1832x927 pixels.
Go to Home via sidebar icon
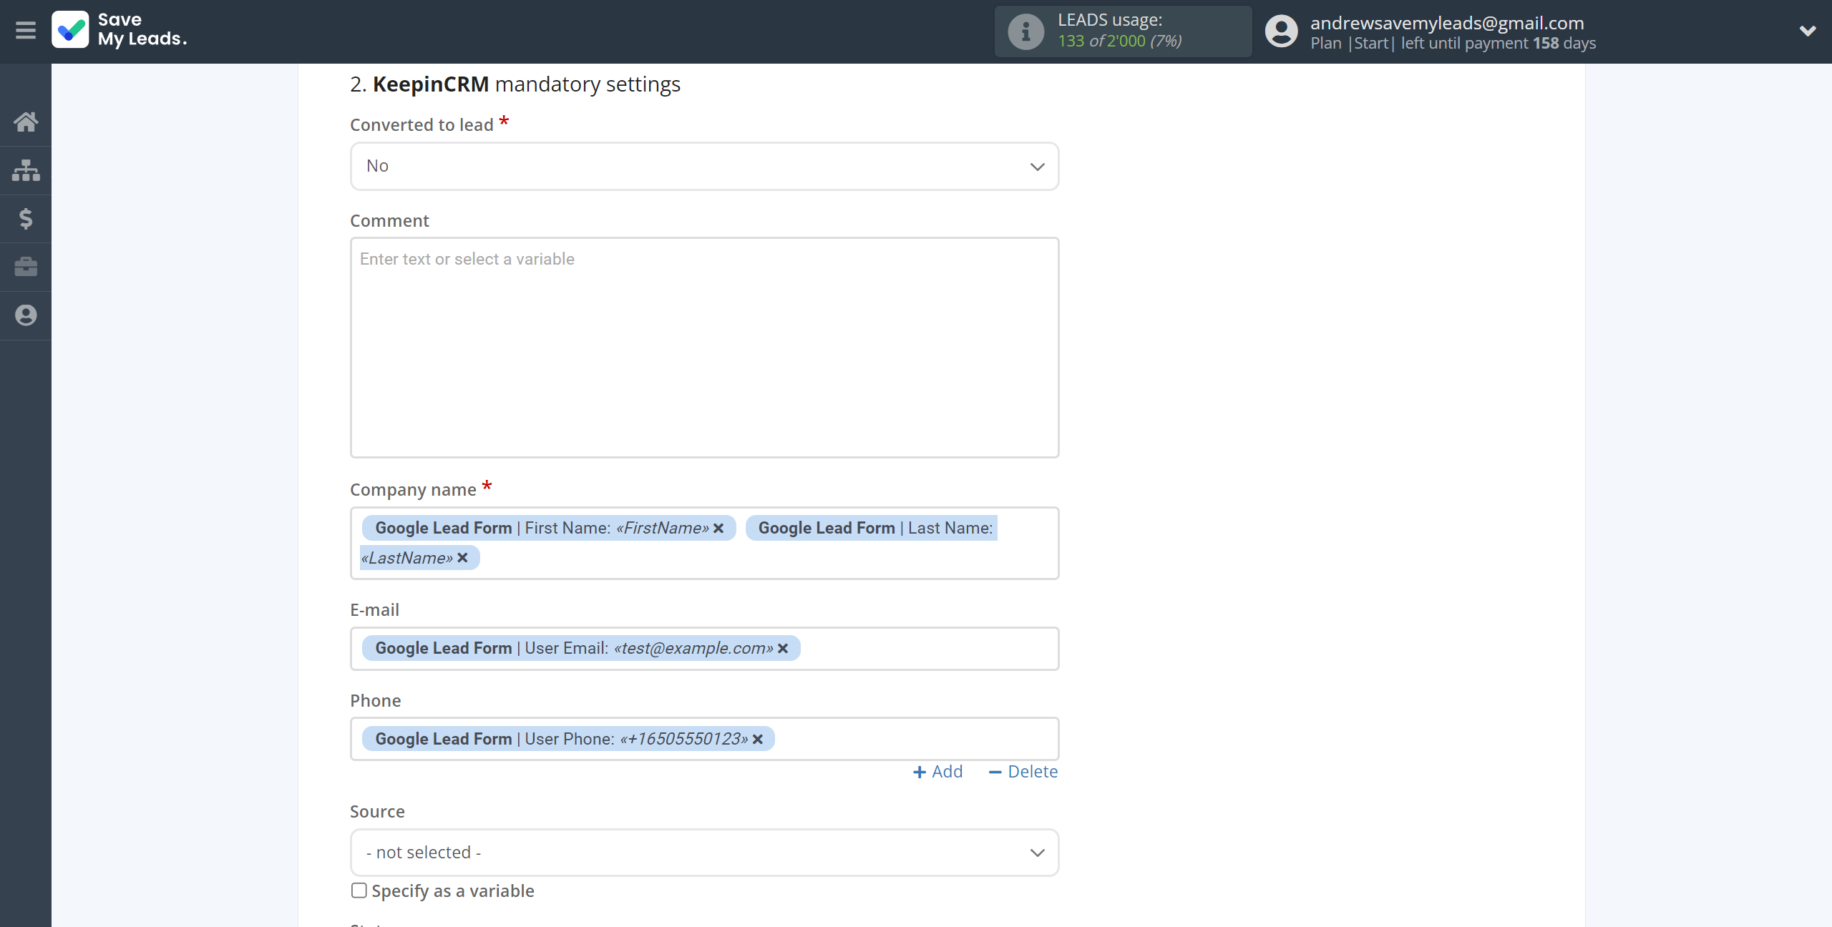click(x=26, y=122)
